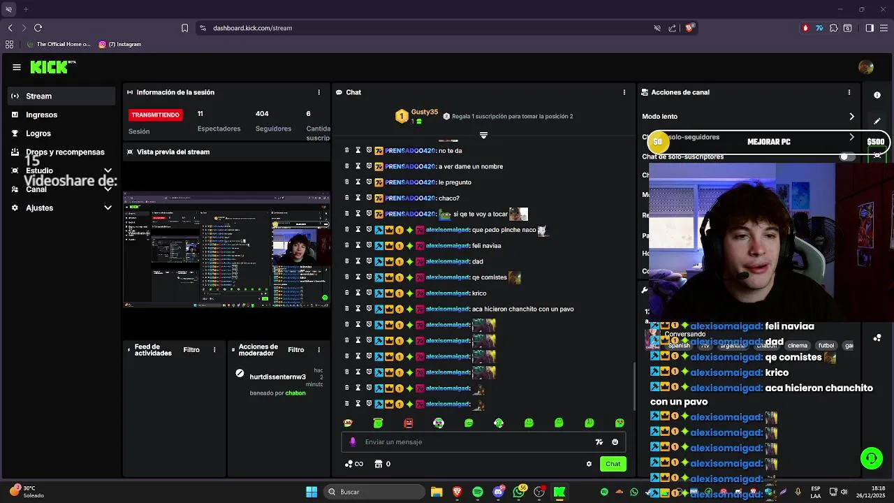
Task: Click the 11 Espectadores count
Action: [200, 113]
